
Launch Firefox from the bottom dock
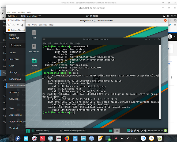coord(67,138)
